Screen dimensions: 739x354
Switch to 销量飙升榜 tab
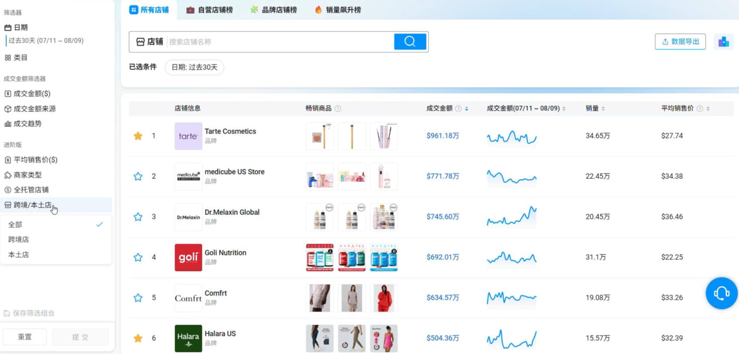(x=337, y=9)
